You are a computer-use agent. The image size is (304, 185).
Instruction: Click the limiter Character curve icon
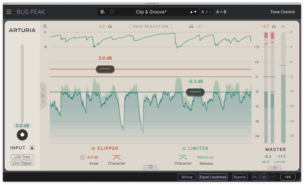coord(183,157)
